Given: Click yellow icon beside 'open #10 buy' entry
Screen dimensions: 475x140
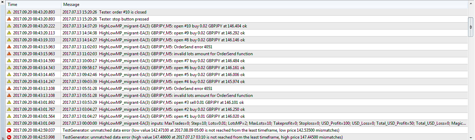Looking at the screenshot, I should point(9,26).
